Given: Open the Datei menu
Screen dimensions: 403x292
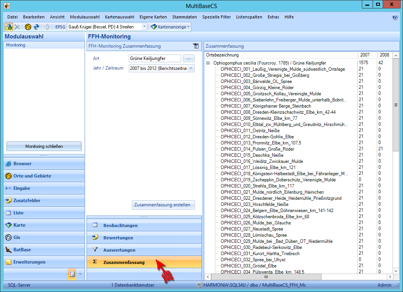Looking at the screenshot, I should coord(13,17).
